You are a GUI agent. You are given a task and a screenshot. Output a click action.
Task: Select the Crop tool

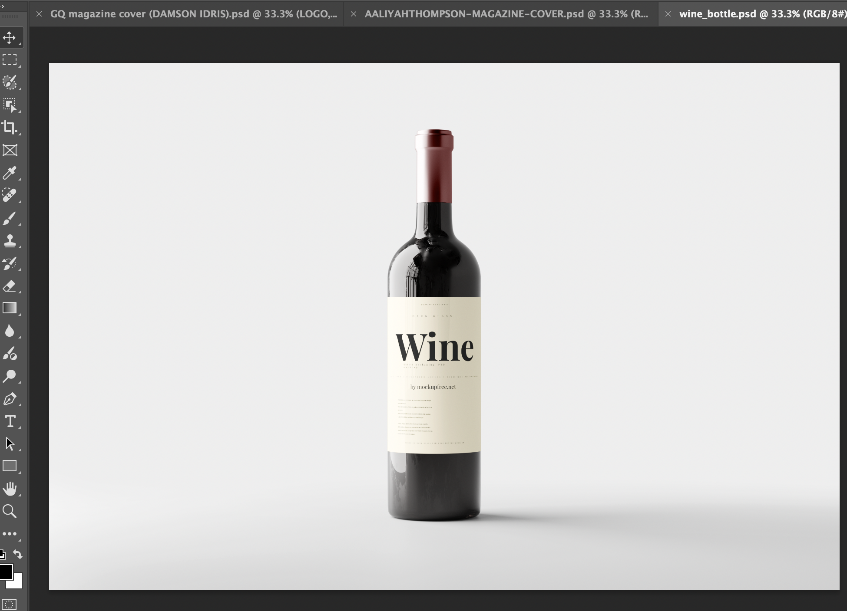tap(10, 127)
